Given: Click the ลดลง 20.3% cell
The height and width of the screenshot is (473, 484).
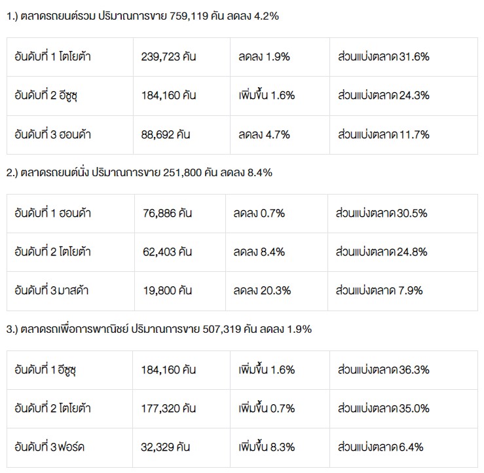Looking at the screenshot, I should [x=262, y=291].
